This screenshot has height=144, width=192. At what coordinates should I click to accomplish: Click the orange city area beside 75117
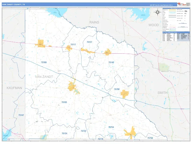(69, 48)
